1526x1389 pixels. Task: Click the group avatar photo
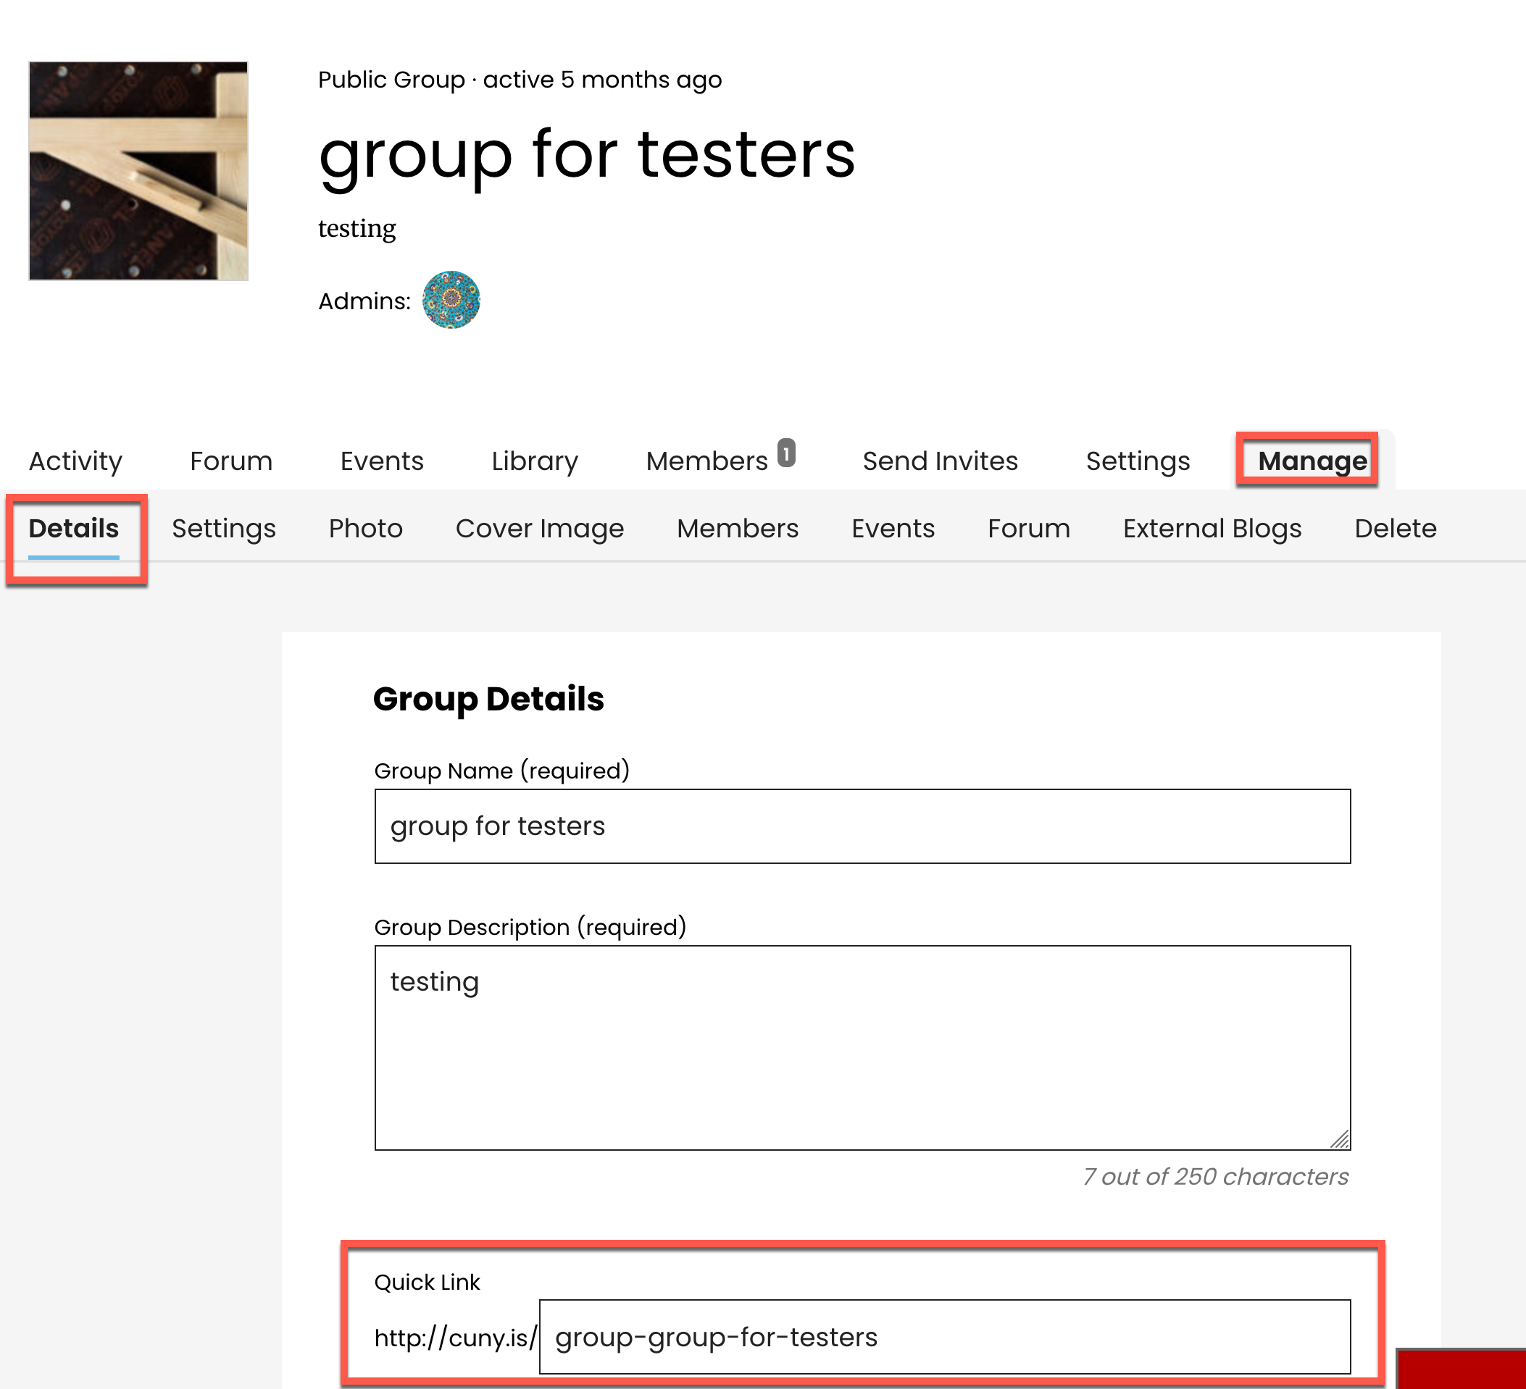pos(138,171)
